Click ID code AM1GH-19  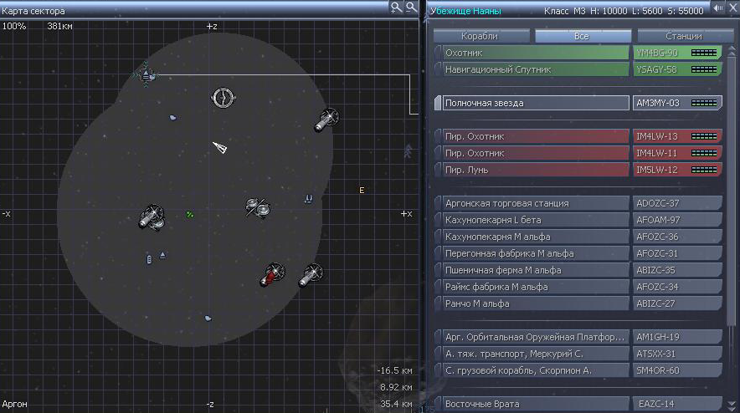[x=657, y=337]
